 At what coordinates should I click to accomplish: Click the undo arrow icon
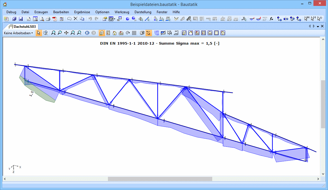coord(90,19)
